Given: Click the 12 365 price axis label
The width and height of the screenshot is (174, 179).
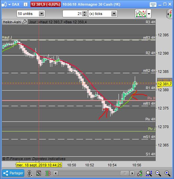Looking at the screenshot, I should point(163,145).
